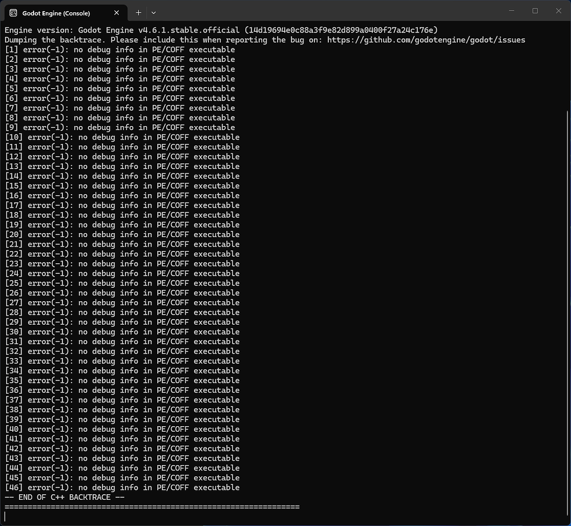Click backtrace line [21]
The image size is (571, 526).
point(122,244)
